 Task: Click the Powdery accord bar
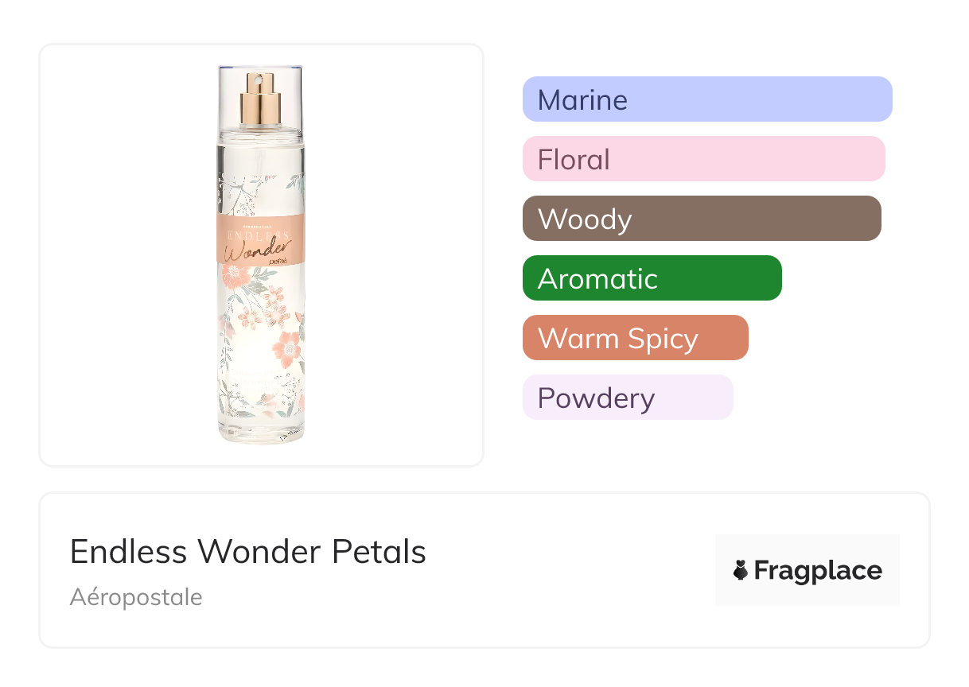(x=627, y=398)
